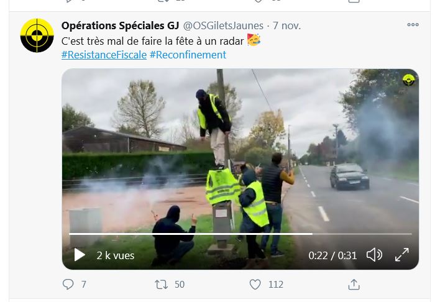Follow the #Reconfinement hashtag
The image size is (435, 302).
tap(188, 55)
